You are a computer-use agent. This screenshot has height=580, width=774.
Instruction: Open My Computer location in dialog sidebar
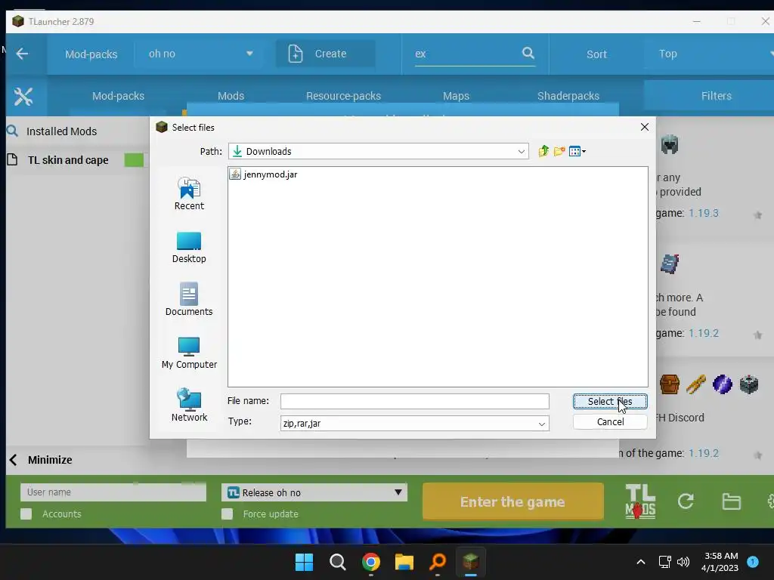[x=189, y=353]
